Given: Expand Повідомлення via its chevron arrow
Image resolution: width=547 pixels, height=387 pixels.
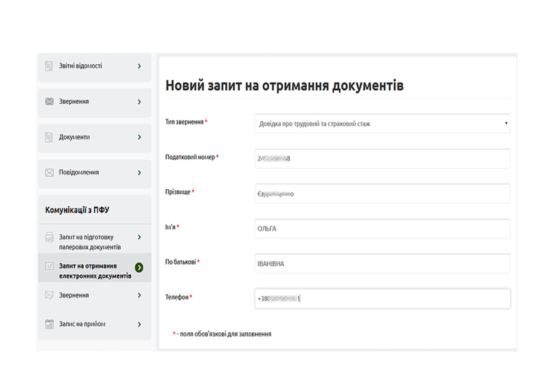Looking at the screenshot, I should (139, 173).
